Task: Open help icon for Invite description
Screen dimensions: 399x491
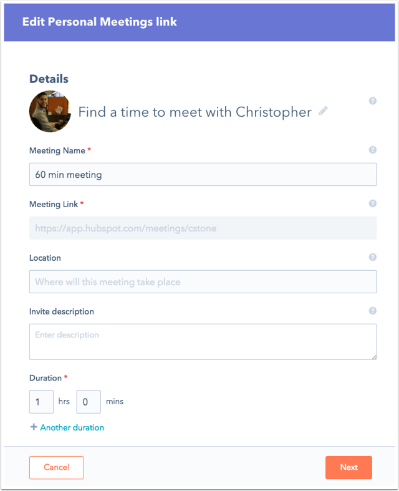Action: (372, 311)
